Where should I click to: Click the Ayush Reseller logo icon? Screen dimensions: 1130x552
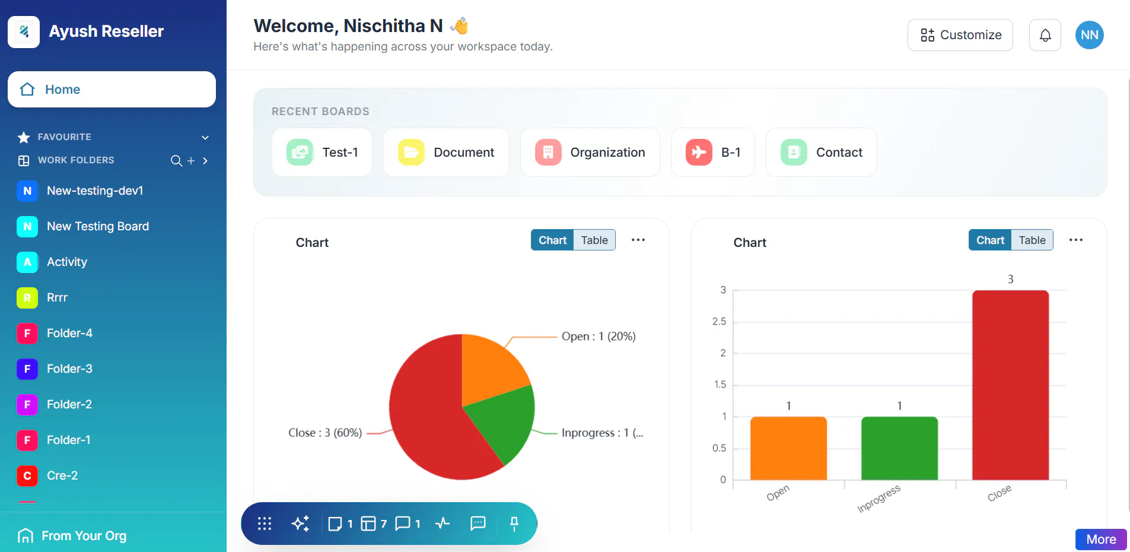pos(24,31)
